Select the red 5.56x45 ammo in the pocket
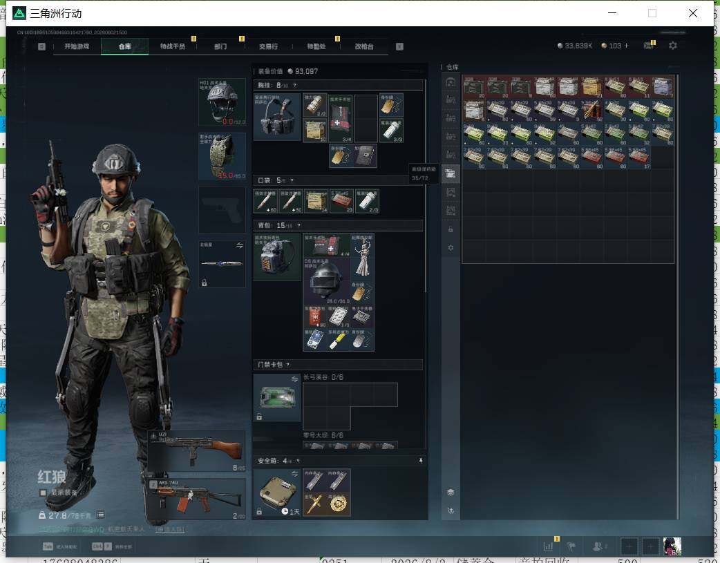Viewport: 720px width, 563px height. 341,201
